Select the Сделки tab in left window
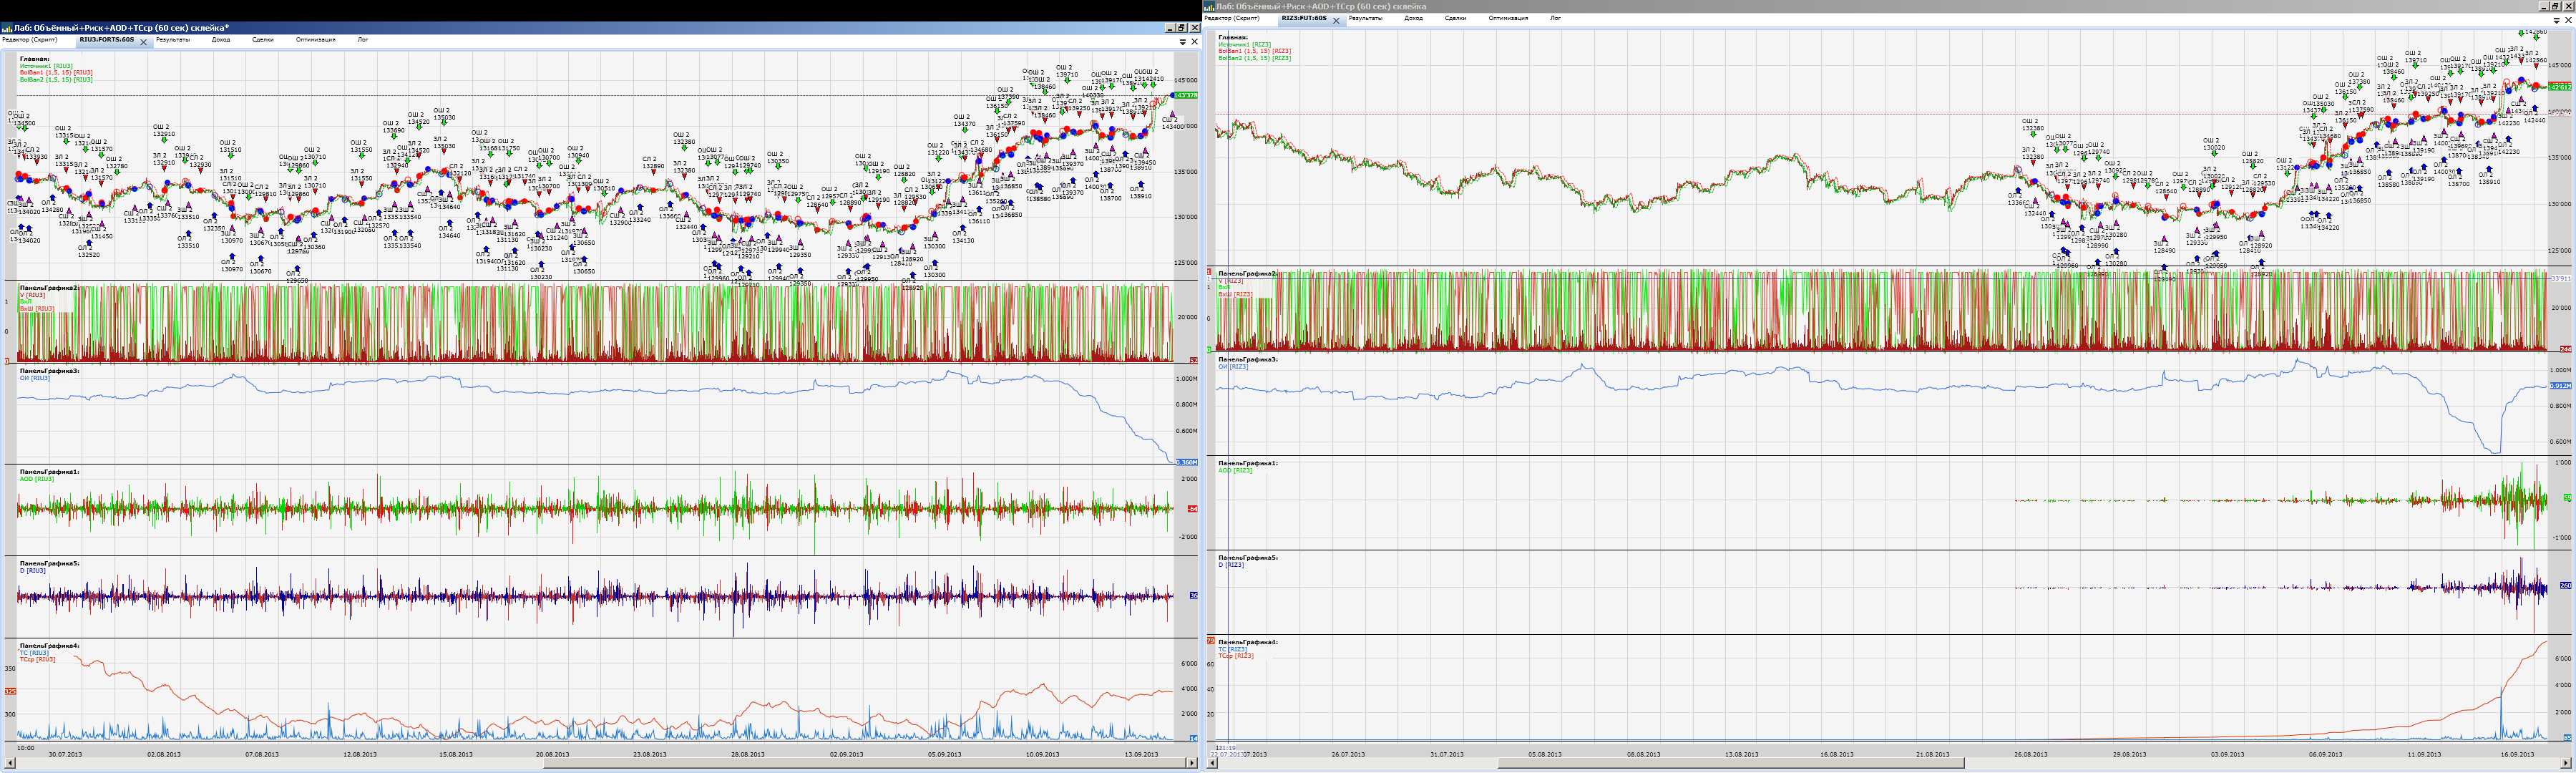 (262, 40)
